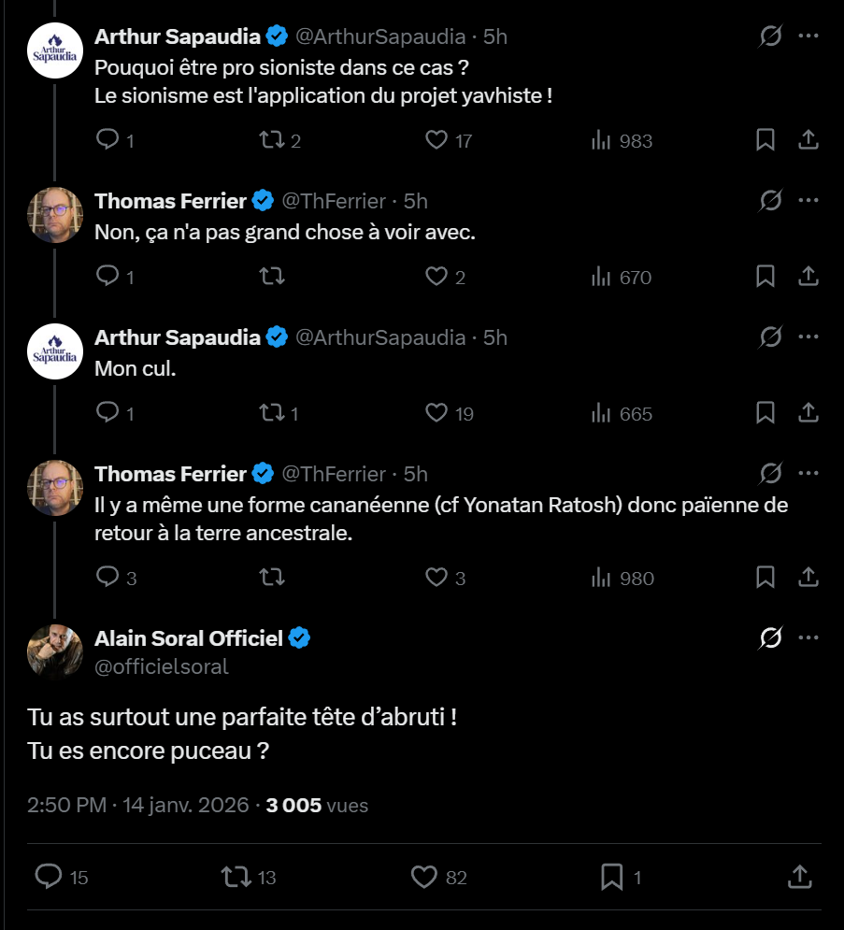Viewport: 844px width, 930px height.
Task: Bookmark the Alain Soral Officiel tweet
Action: tap(612, 877)
